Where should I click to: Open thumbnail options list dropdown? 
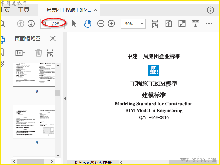point(20,53)
